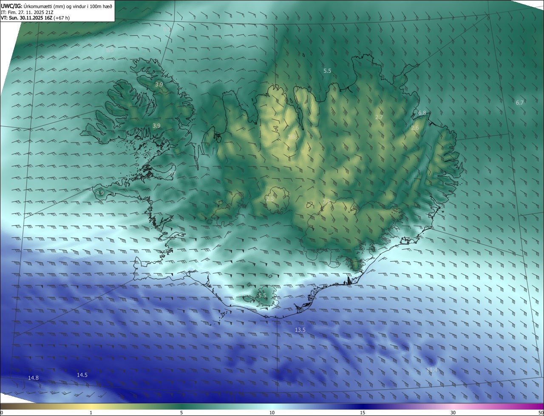544x416 pixels.
Task: Select the 13.5 value south of the coast
Action: click(300, 330)
